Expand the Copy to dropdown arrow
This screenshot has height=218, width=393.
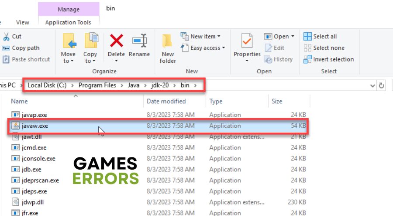(x=94, y=61)
